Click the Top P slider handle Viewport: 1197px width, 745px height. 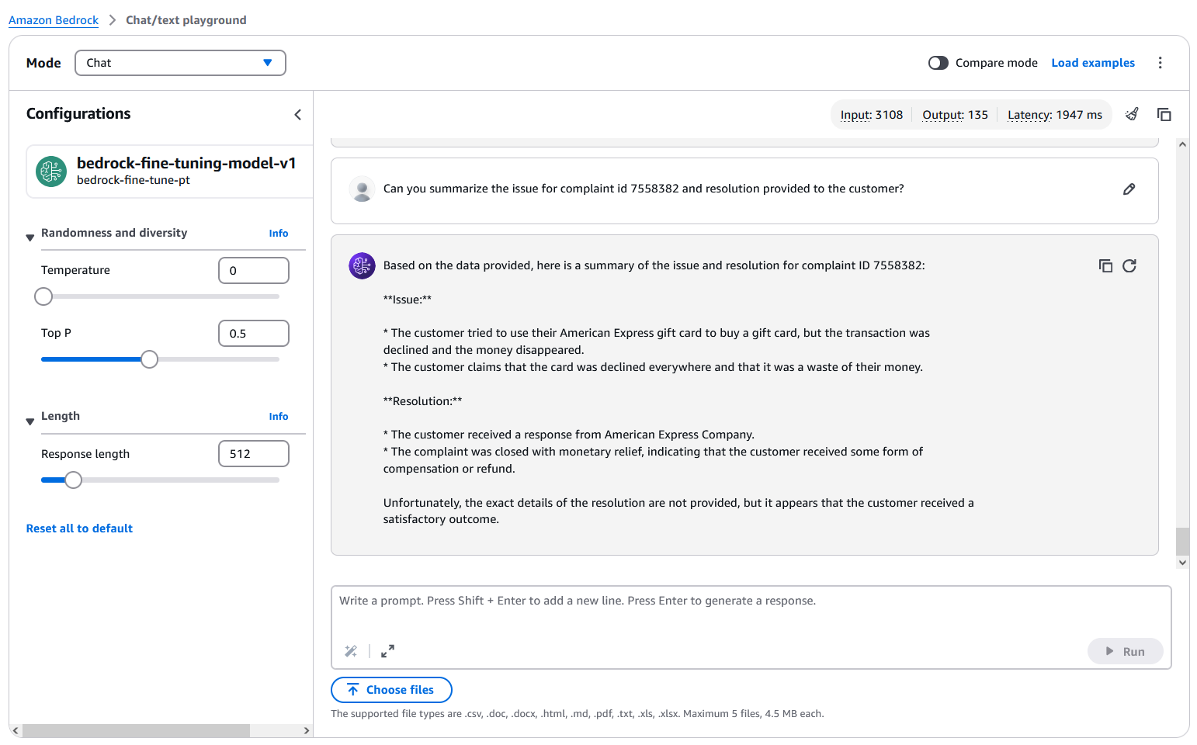click(149, 359)
